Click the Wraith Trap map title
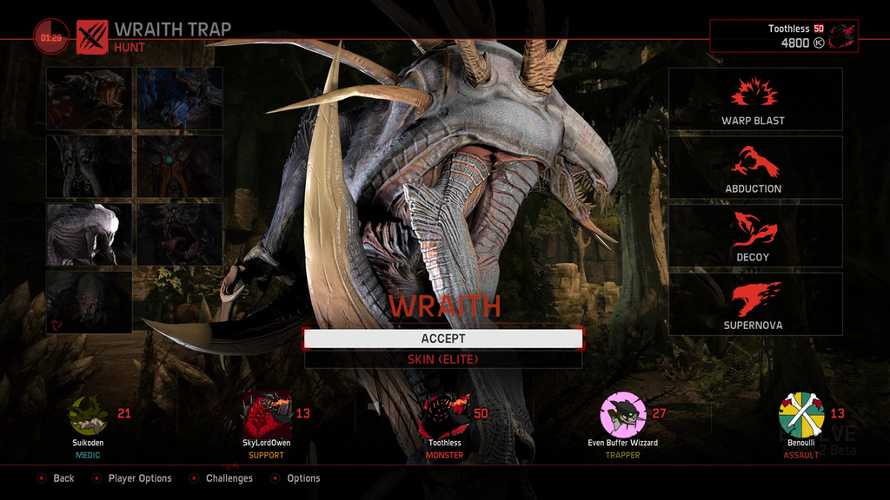 coord(173,30)
